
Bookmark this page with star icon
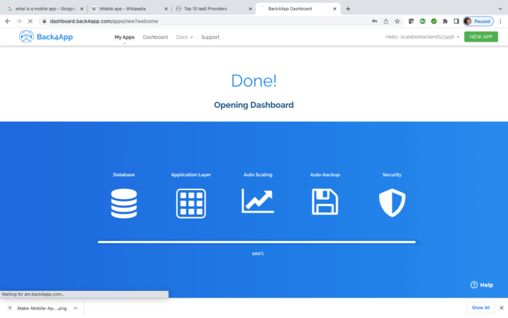click(397, 21)
